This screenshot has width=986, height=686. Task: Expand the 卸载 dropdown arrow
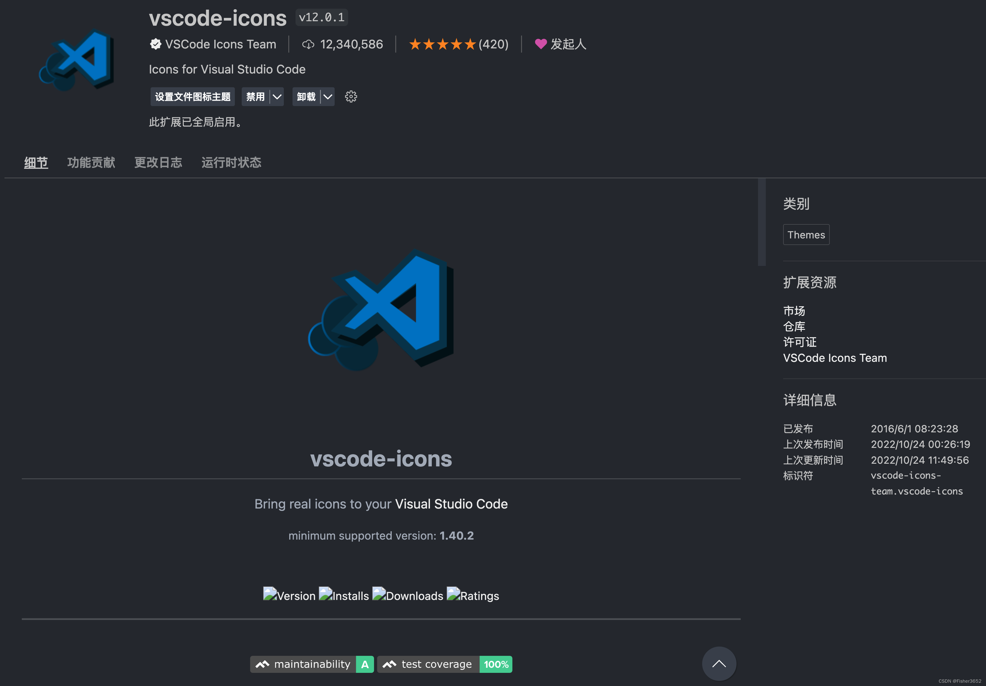point(328,97)
